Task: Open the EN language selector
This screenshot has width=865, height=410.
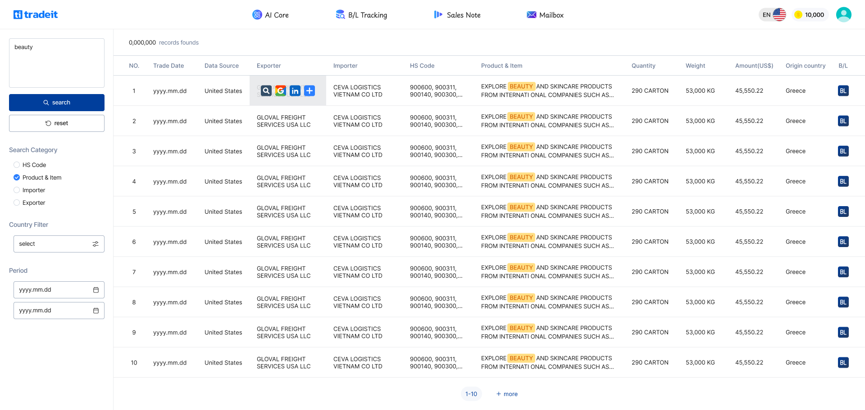Action: tap(772, 15)
